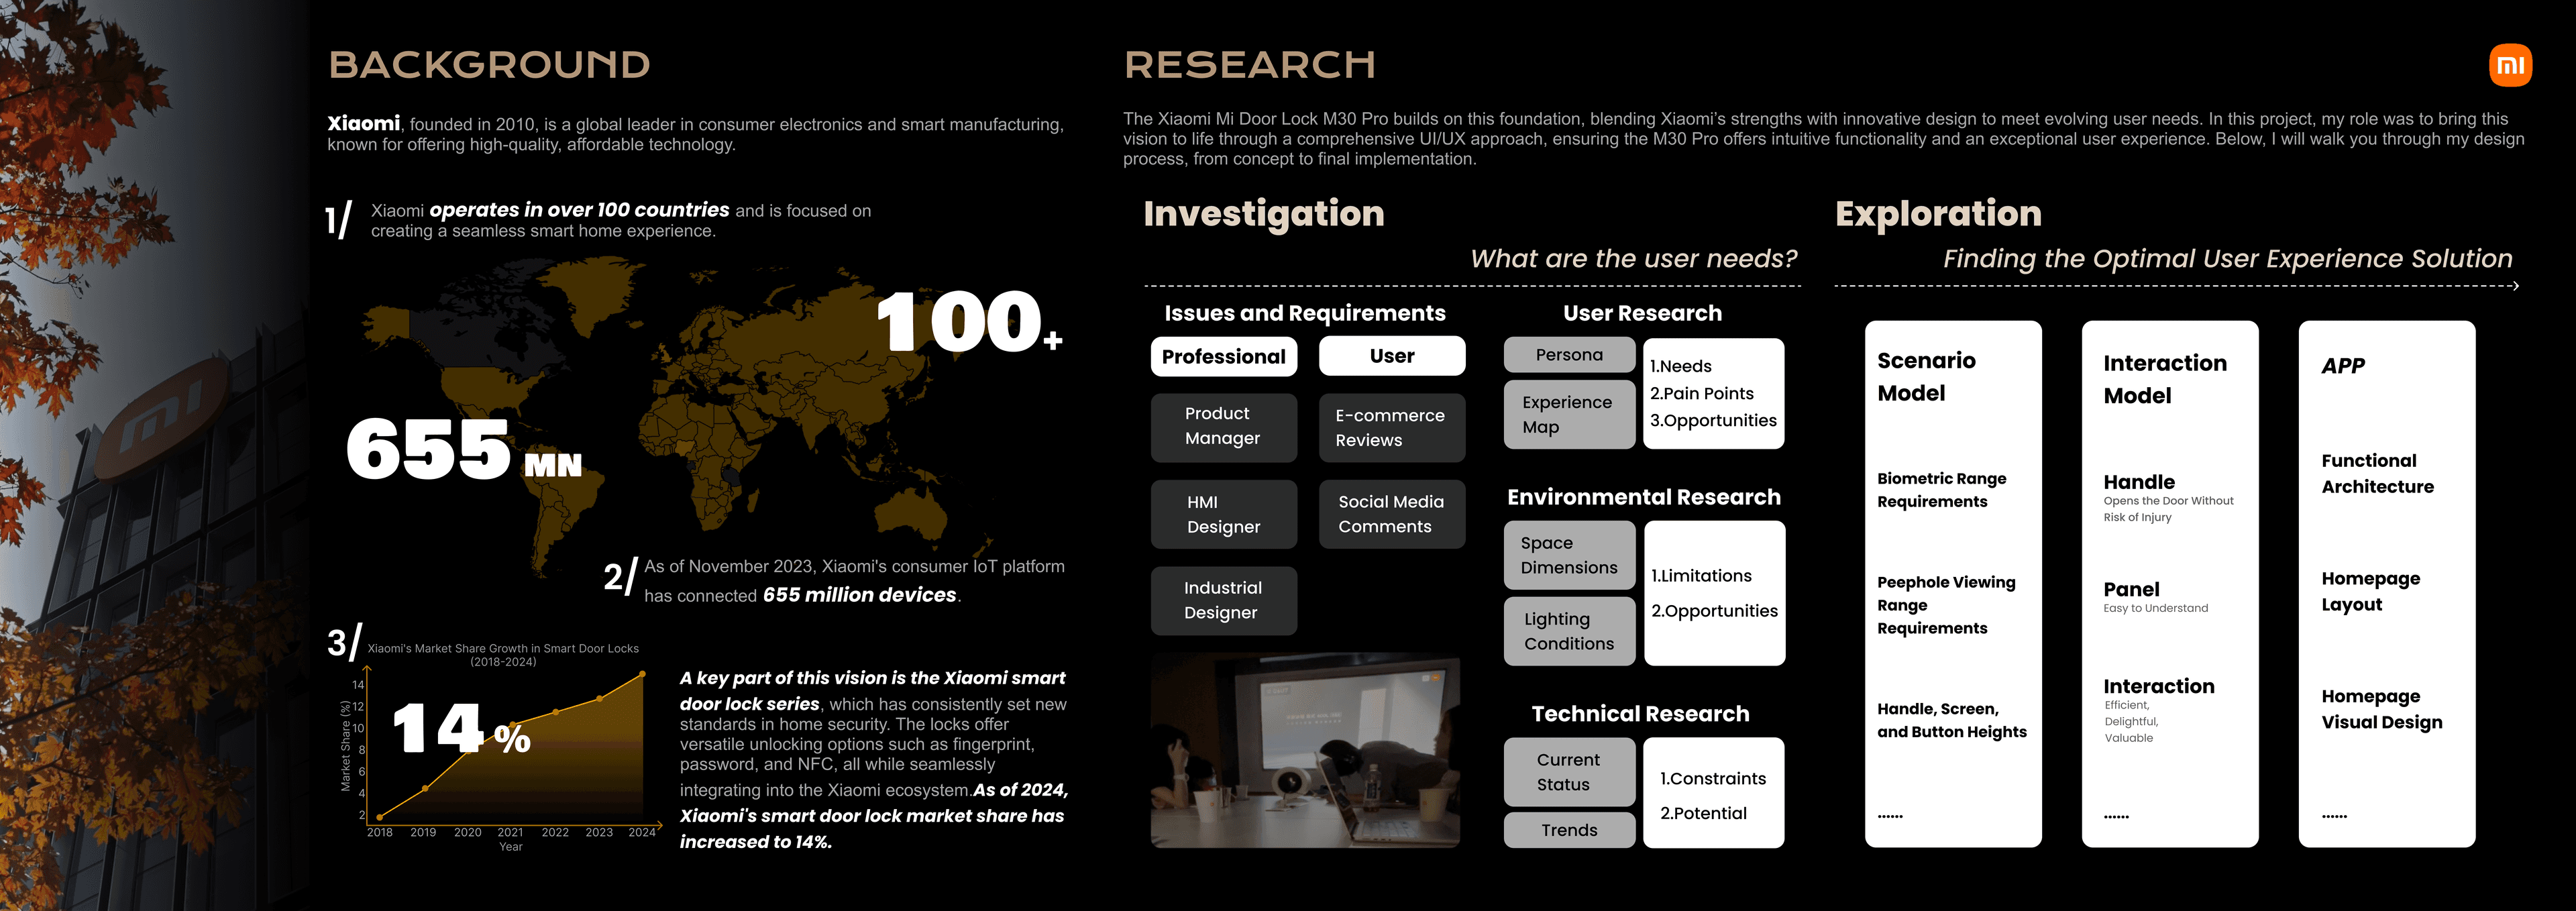Screen dimensions: 2576x911
Task: Click 'Homepage Visual Design' text
Action: point(2381,710)
